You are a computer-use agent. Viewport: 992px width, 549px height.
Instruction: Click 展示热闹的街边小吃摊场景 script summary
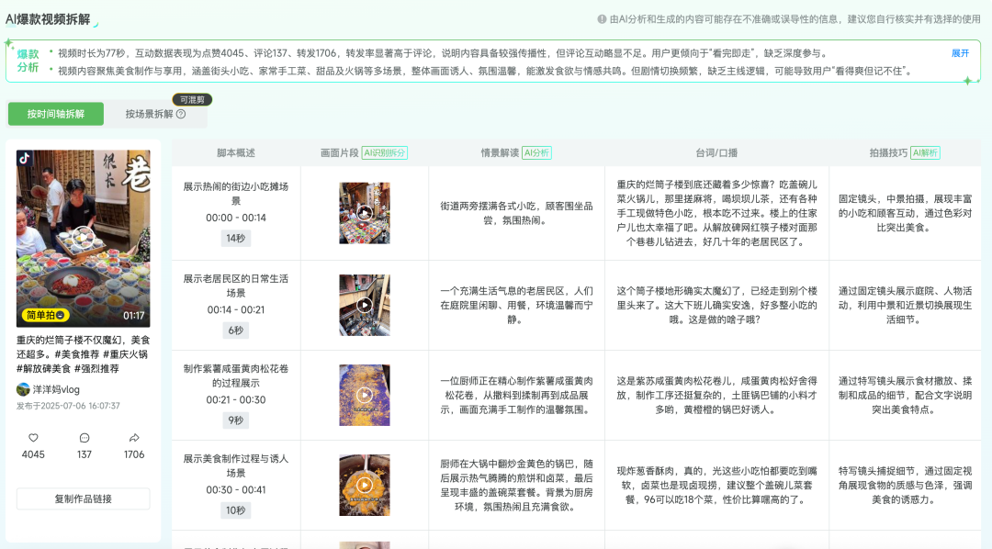tap(236, 194)
